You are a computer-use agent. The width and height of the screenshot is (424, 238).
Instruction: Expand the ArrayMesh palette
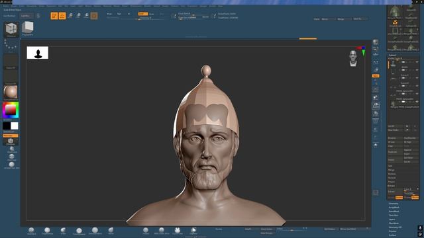click(x=394, y=208)
